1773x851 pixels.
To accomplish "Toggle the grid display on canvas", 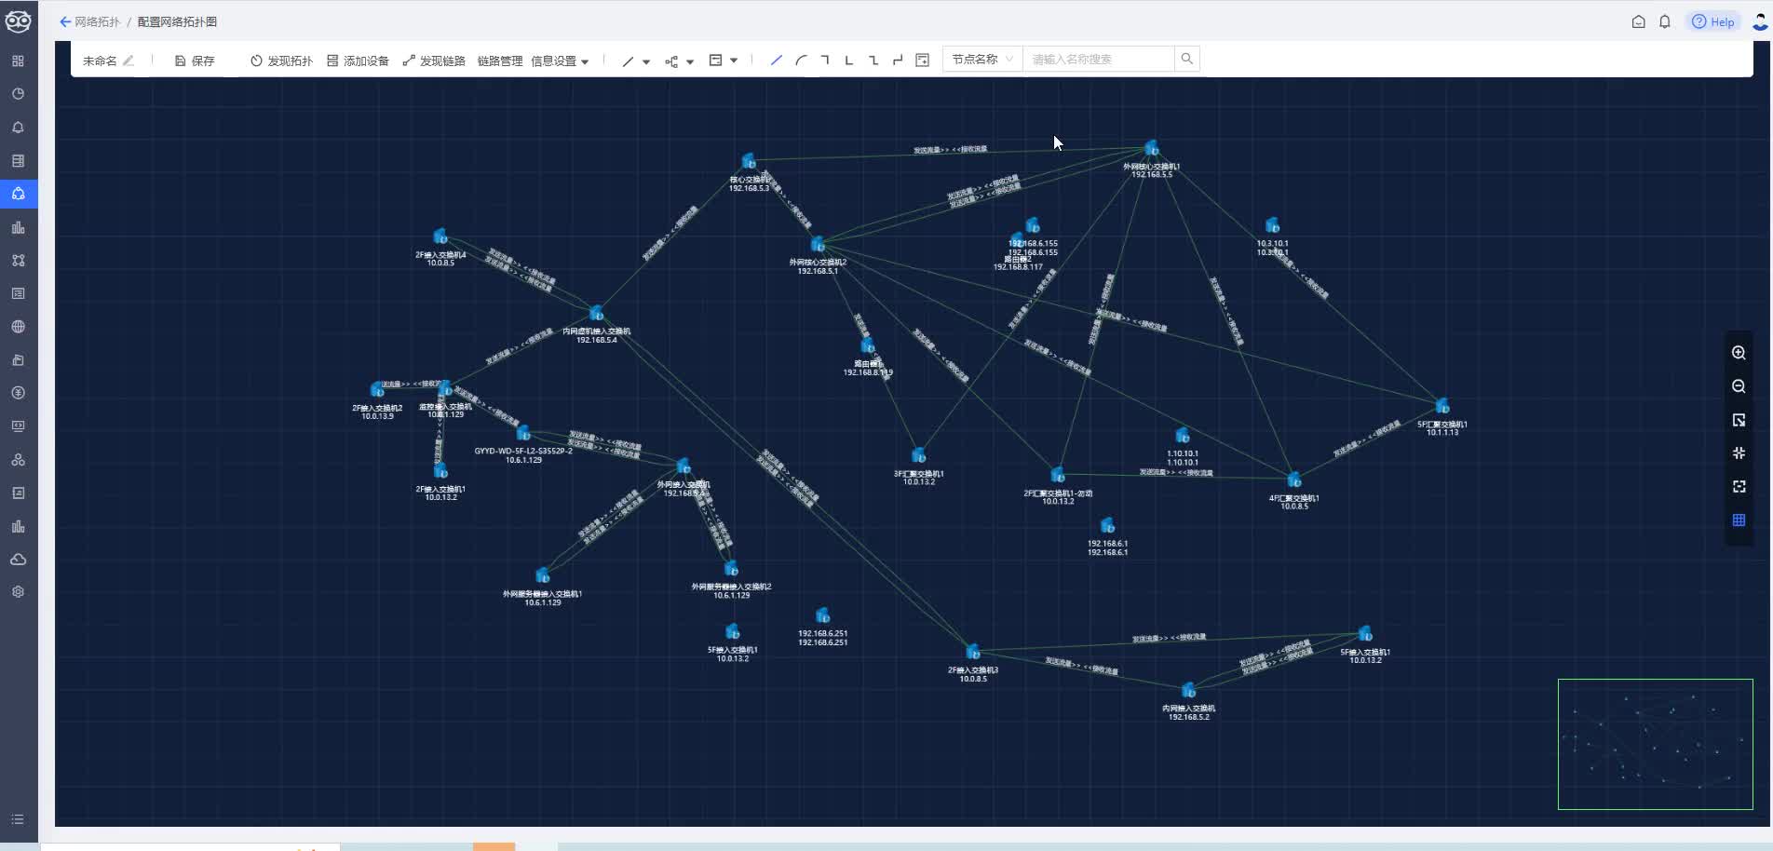I will pos(1738,520).
